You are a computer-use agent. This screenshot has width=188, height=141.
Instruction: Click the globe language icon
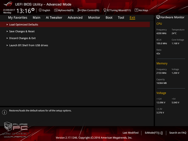click(x=40, y=10)
